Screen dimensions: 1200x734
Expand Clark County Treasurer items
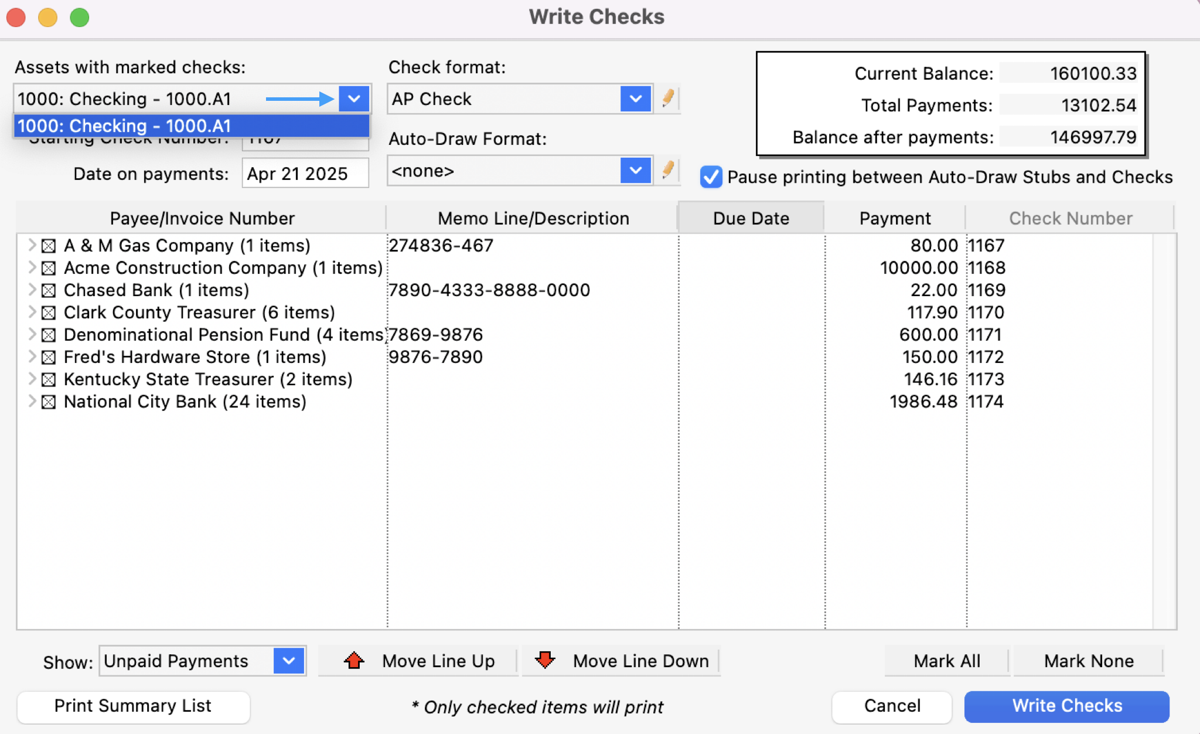coord(32,312)
